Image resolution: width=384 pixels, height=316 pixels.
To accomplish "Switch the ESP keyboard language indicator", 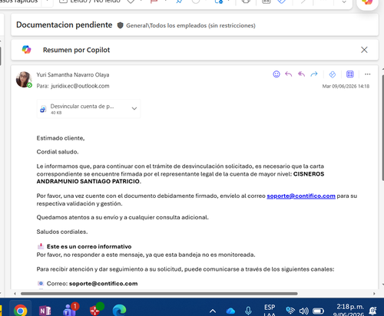I will (270, 310).
